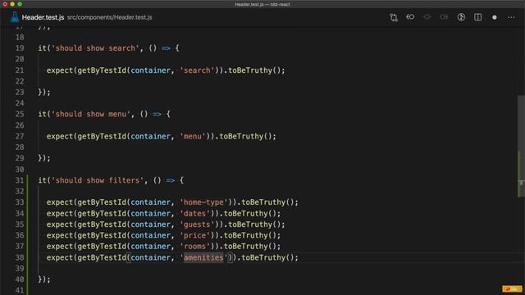Click closing brace on line 40
This screenshot has width=525, height=295.
(40, 279)
